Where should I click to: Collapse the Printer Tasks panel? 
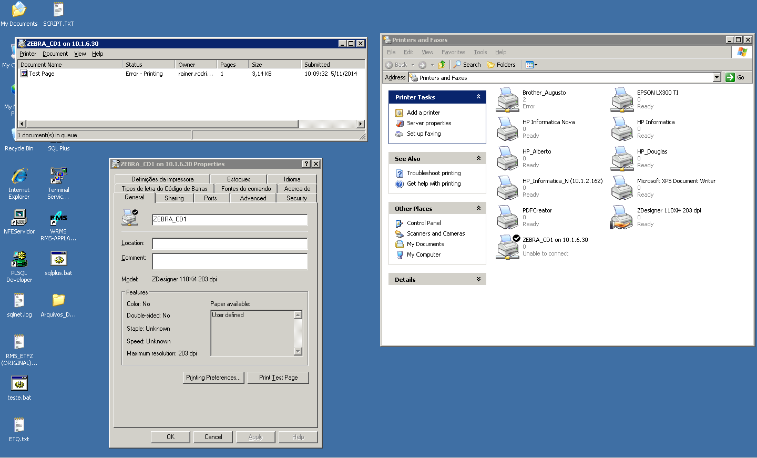(x=478, y=97)
